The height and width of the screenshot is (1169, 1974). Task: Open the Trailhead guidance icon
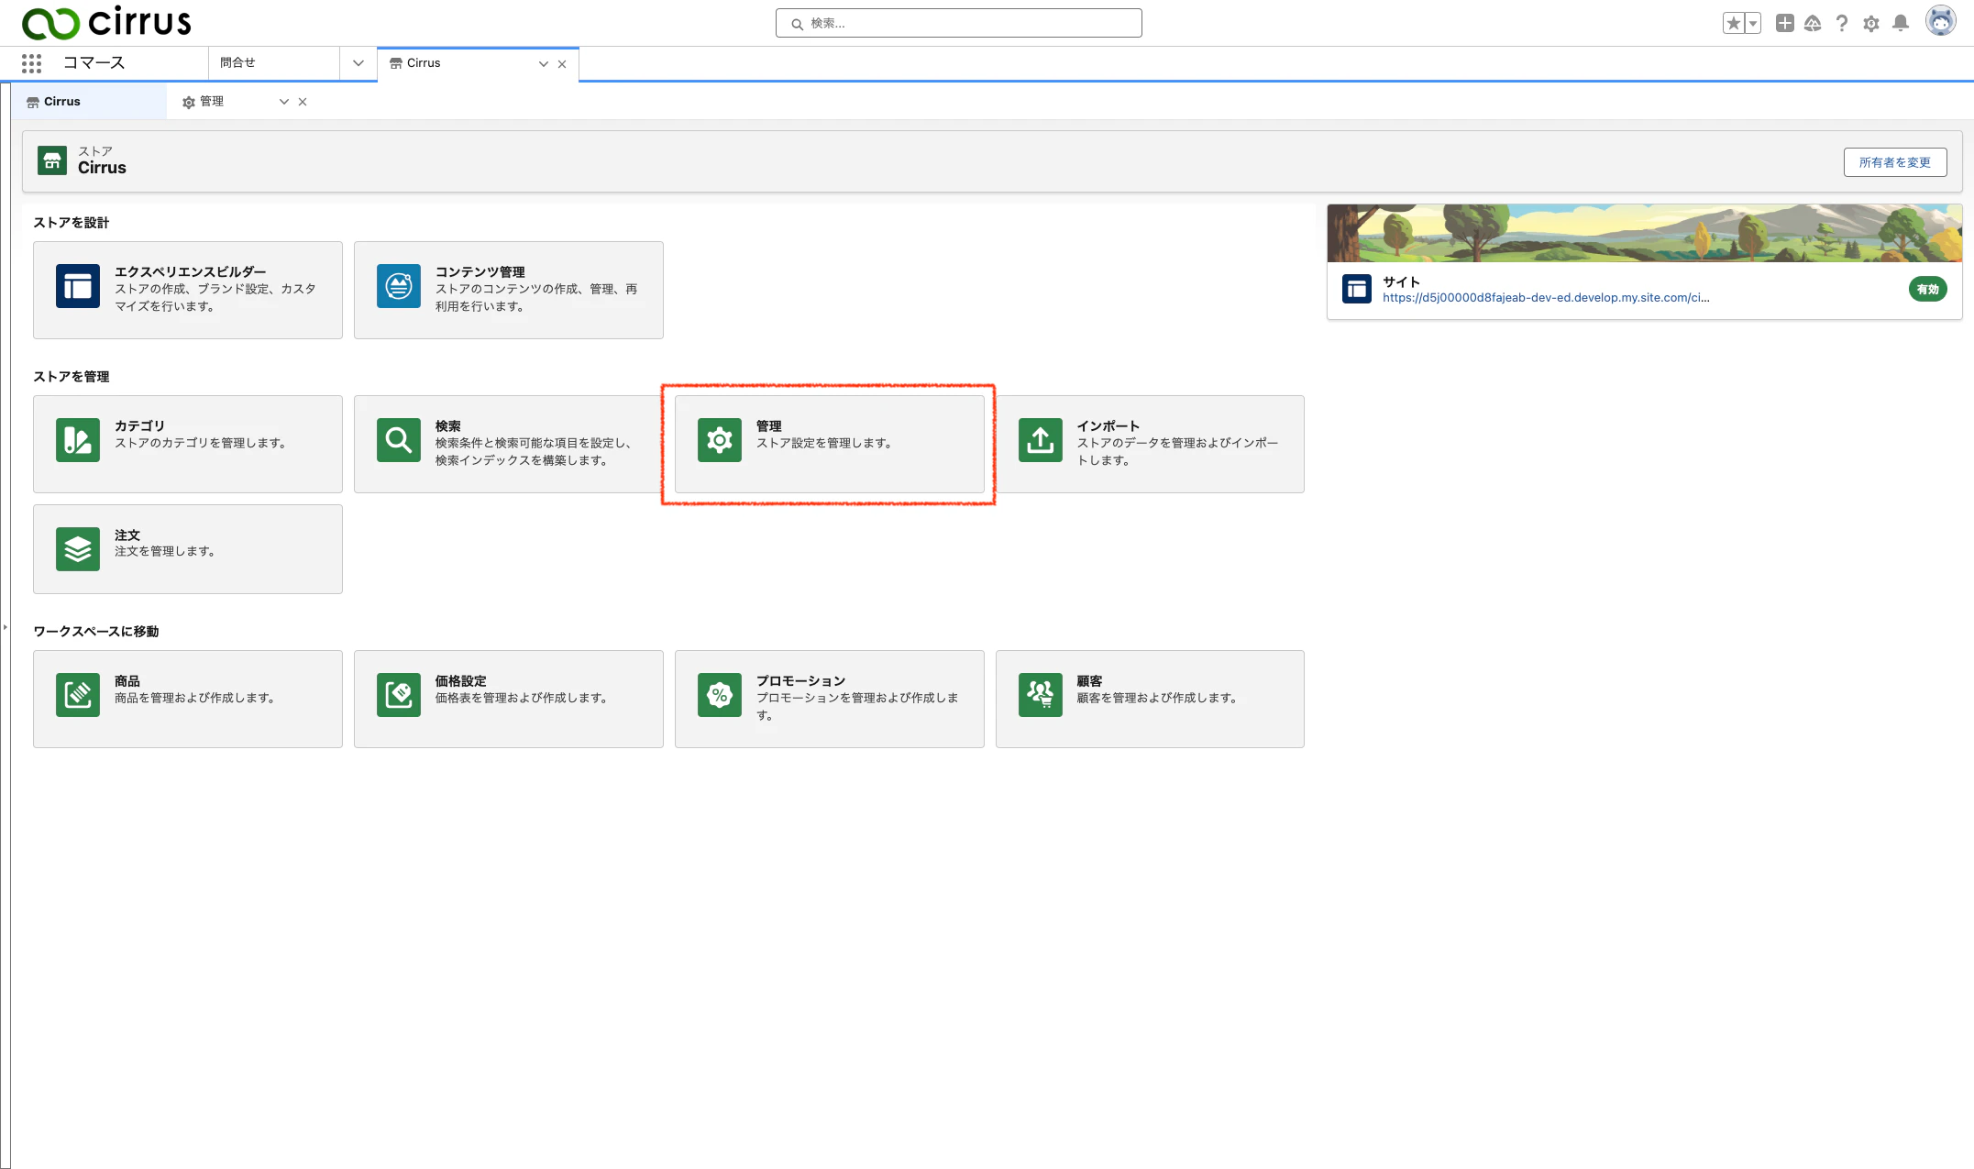(1813, 23)
